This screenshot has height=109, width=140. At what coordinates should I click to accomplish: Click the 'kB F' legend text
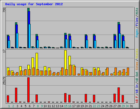point(137,99)
